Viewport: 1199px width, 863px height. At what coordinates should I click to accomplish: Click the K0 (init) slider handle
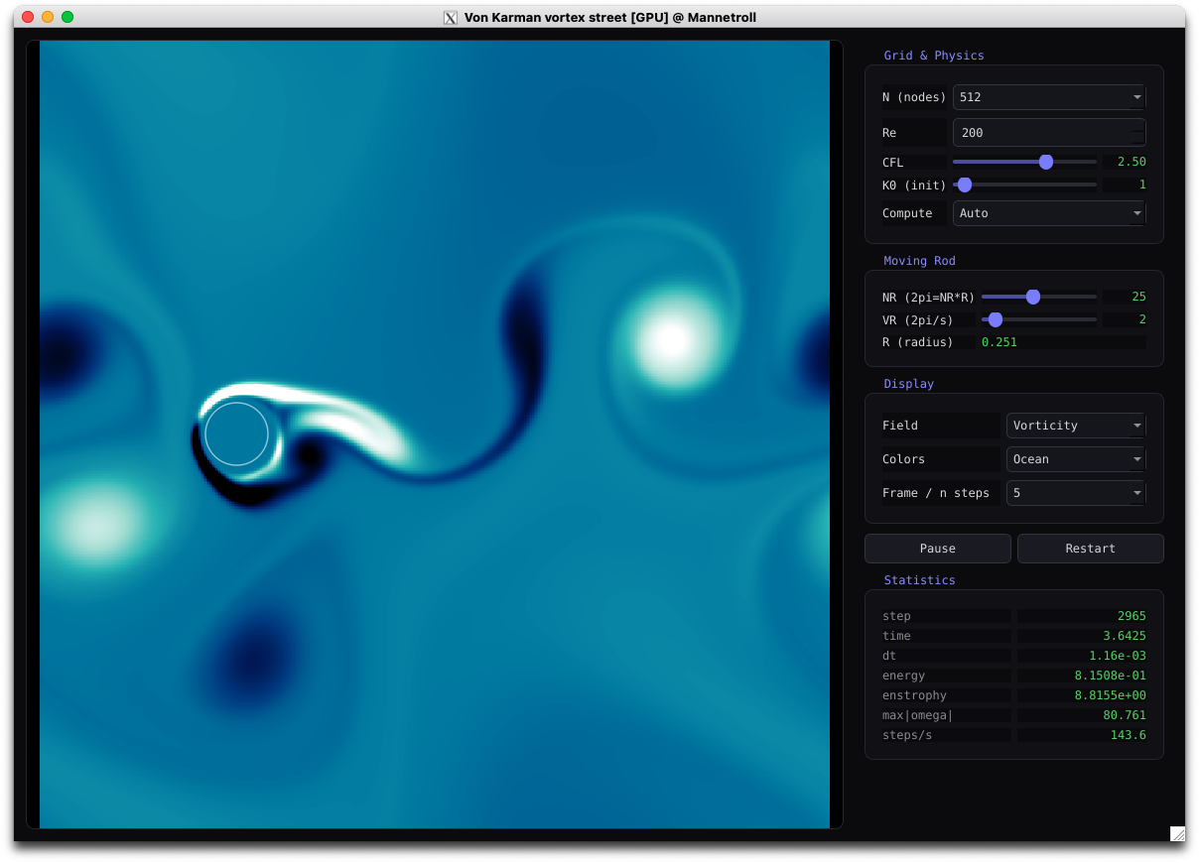pos(965,185)
